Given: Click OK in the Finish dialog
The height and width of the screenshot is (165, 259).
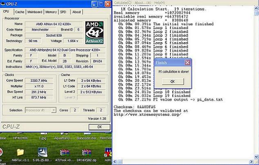Looking at the screenshot, I should coord(173,81).
